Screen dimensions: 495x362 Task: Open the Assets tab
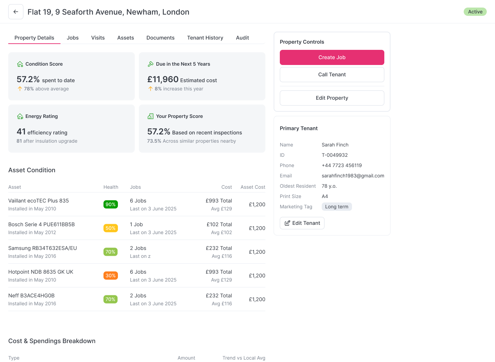[125, 38]
